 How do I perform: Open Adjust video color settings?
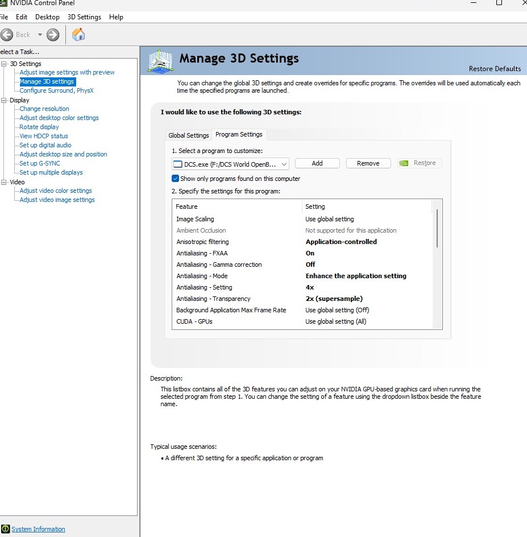click(56, 191)
